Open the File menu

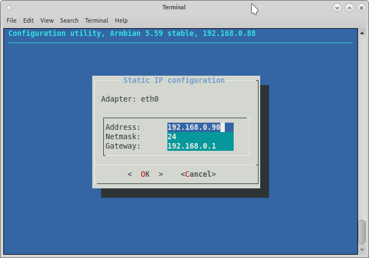pyautogui.click(x=12, y=20)
